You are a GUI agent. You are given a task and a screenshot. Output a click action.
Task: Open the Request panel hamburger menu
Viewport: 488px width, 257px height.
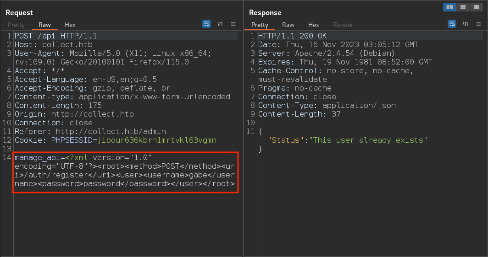click(233, 24)
